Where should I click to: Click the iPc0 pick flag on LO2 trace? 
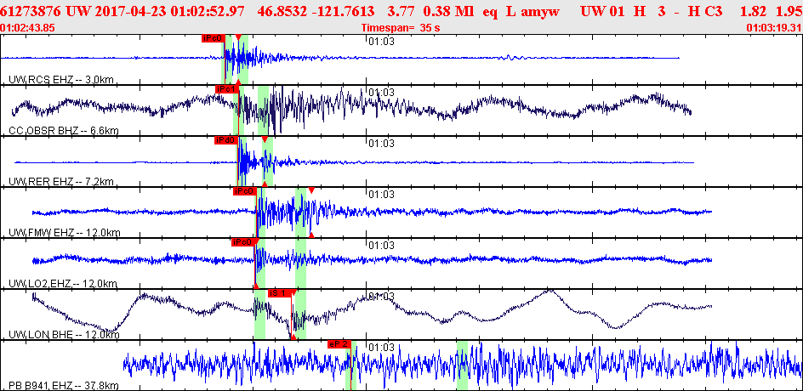click(242, 242)
